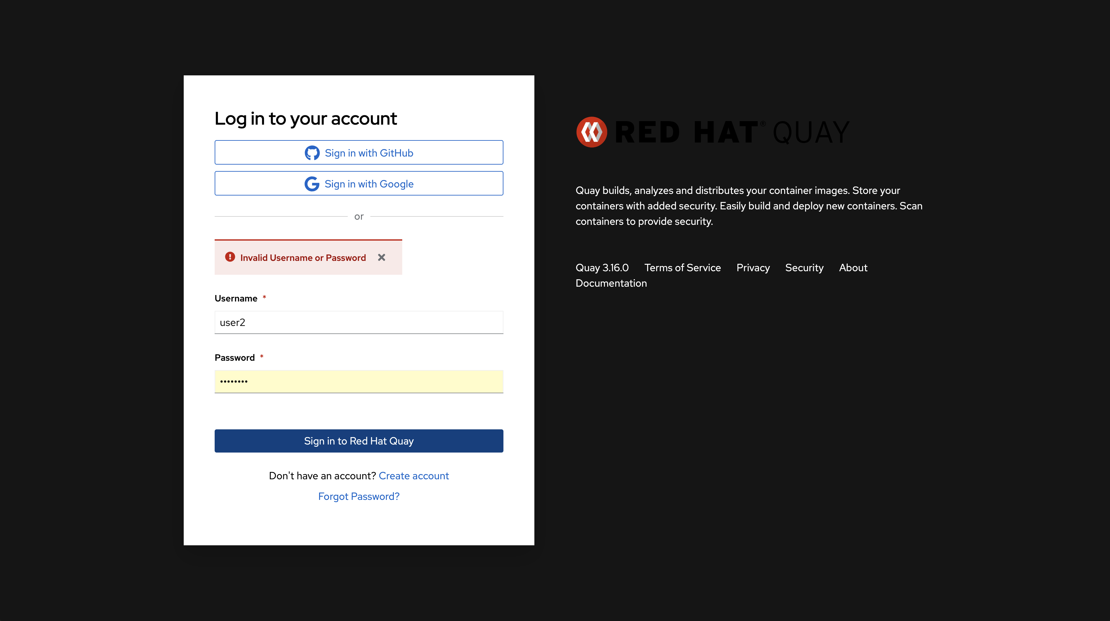
Task: Click the Quay 3.16.0 version text
Action: point(602,268)
